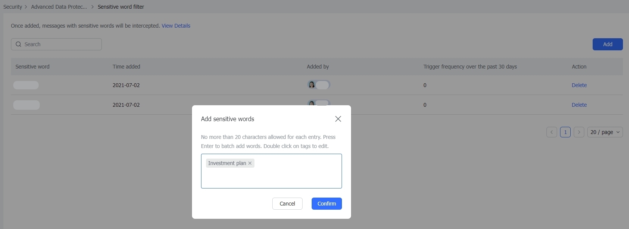Viewport: 629px width, 229px height.
Task: Click the first row's user avatar
Action: [x=312, y=85]
